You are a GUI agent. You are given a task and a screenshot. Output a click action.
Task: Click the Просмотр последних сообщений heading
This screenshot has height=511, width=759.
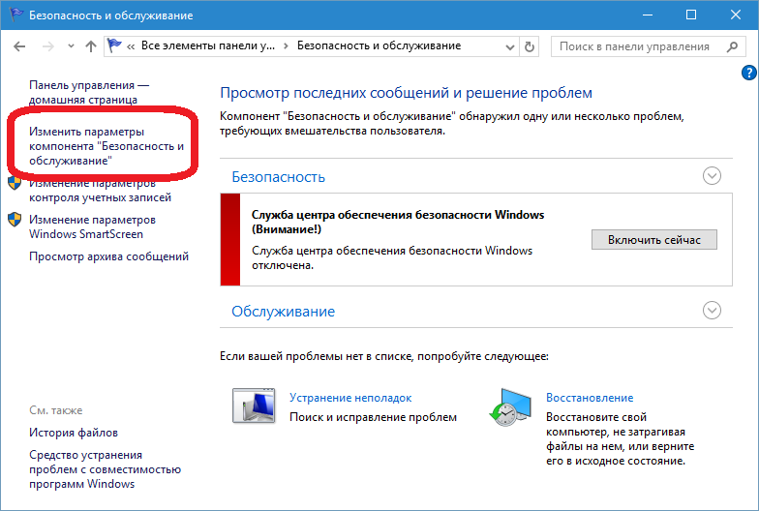point(407,93)
